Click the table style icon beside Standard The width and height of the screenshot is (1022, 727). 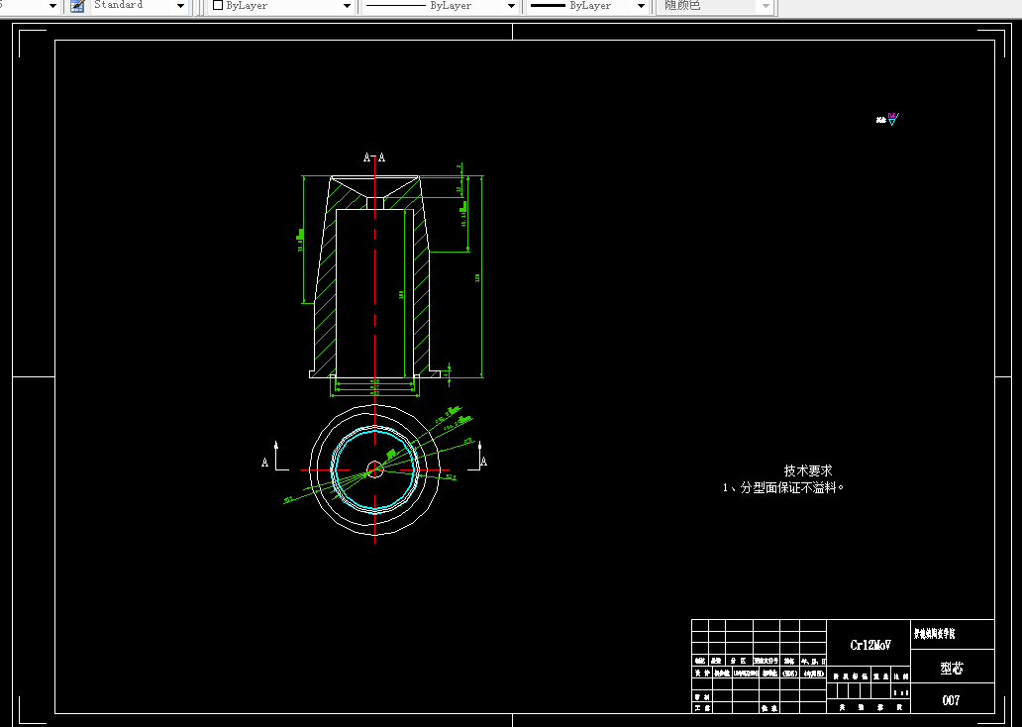(x=77, y=6)
